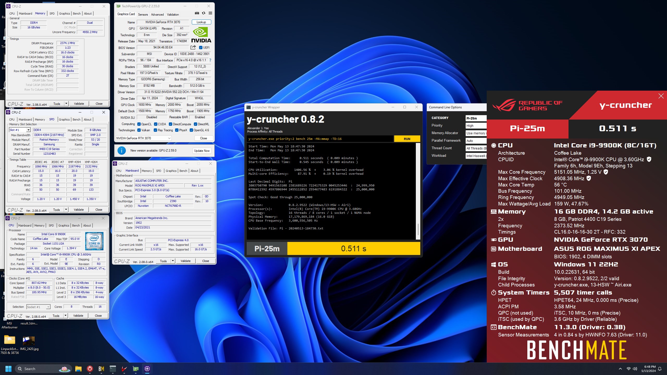This screenshot has width=667, height=375.
Task: Open Mainboard tab in bottom CPU-Z CPU window
Action: pos(25,226)
